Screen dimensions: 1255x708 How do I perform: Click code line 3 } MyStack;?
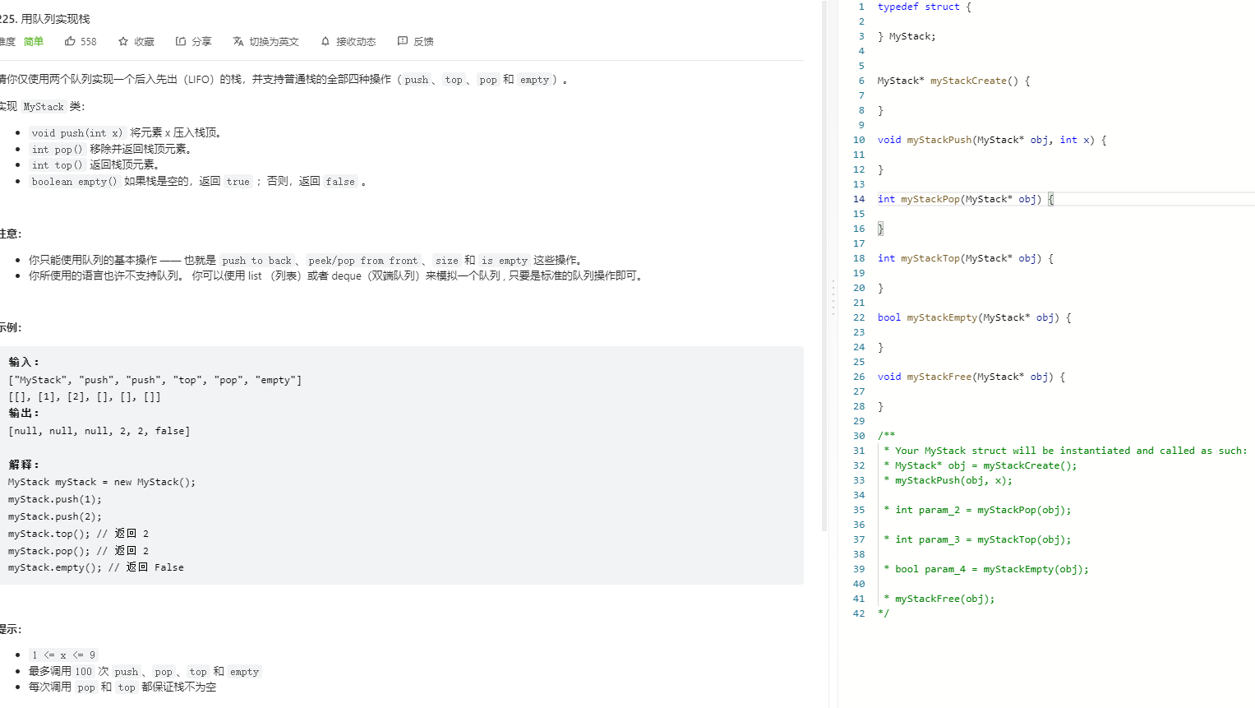[x=907, y=36]
